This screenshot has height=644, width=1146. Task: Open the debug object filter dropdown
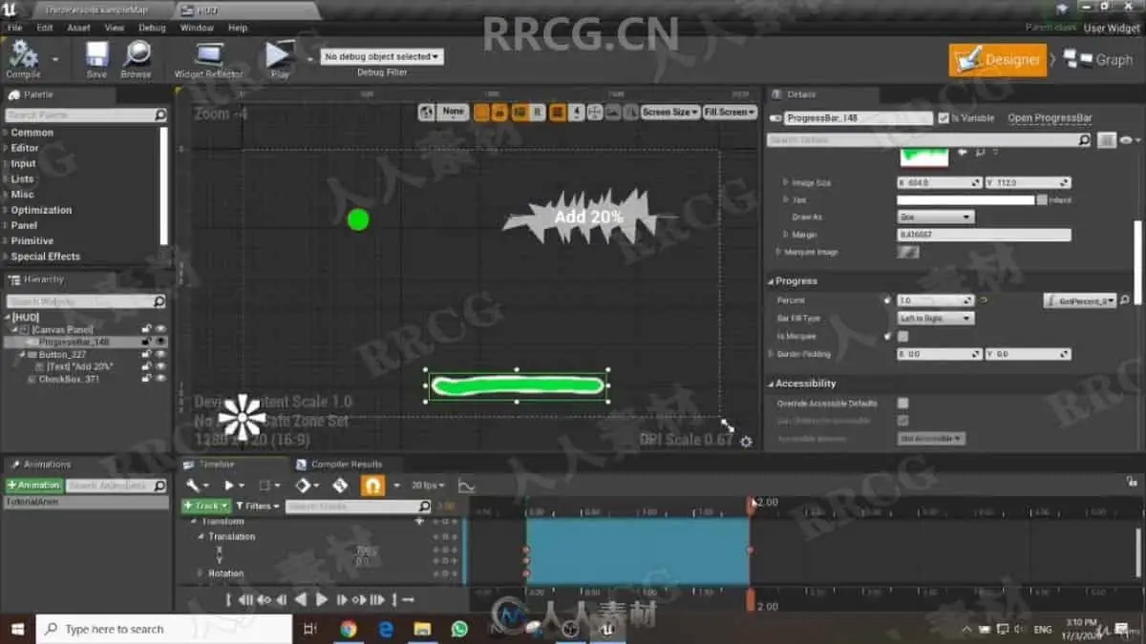(x=382, y=57)
